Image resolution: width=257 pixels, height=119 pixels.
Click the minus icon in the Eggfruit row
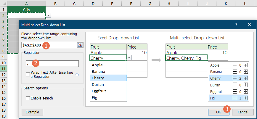(x=235, y=92)
